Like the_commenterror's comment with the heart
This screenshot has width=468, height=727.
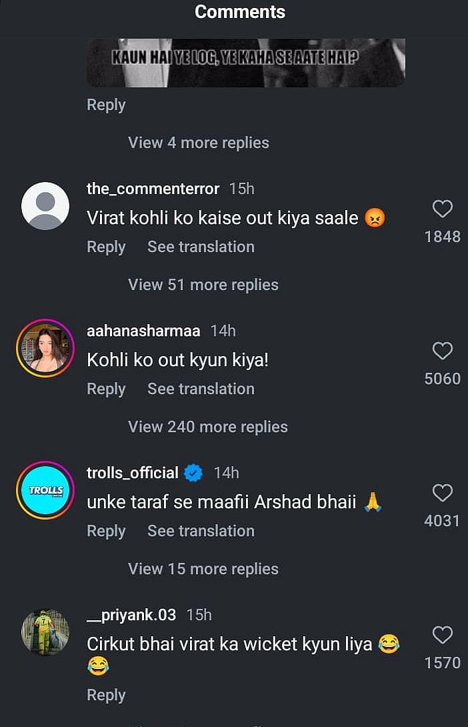point(442,209)
